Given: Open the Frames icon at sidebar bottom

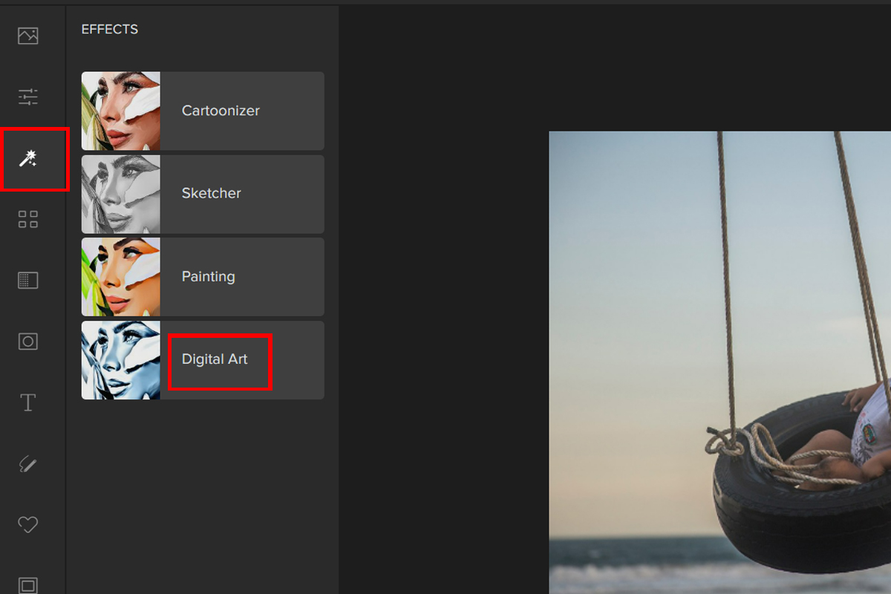Looking at the screenshot, I should [x=28, y=585].
